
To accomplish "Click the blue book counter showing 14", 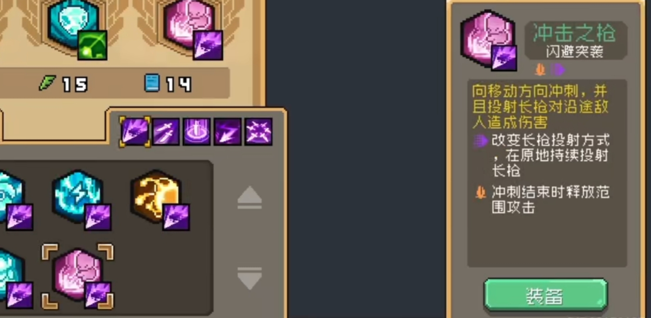I will pyautogui.click(x=168, y=83).
